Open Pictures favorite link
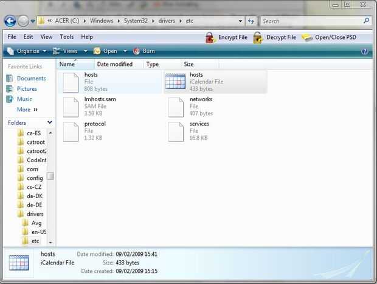The height and width of the screenshot is (284, 377). click(x=22, y=88)
